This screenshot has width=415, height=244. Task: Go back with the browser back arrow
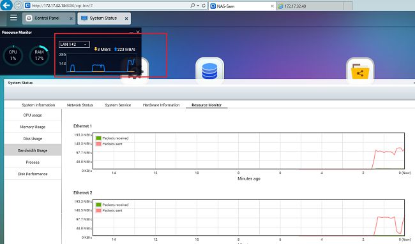click(6, 5)
